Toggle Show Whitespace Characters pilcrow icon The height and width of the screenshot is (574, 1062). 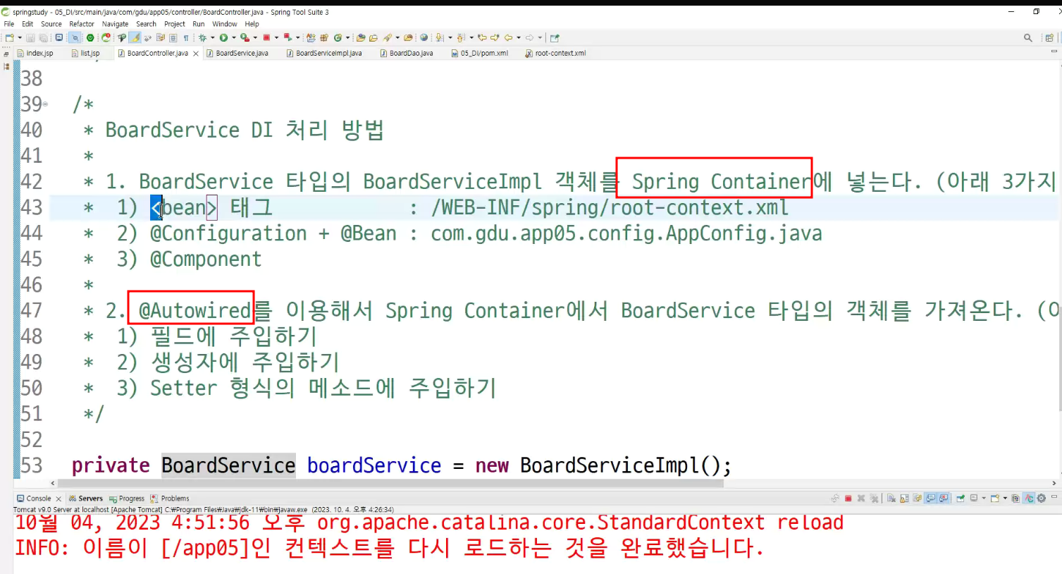186,37
